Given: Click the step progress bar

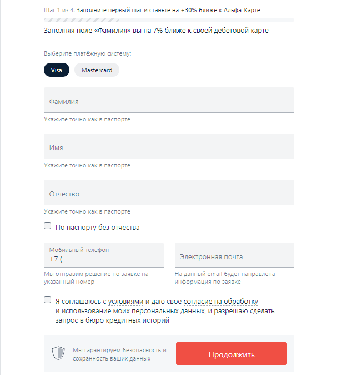Looking at the screenshot, I should click(x=169, y=19).
